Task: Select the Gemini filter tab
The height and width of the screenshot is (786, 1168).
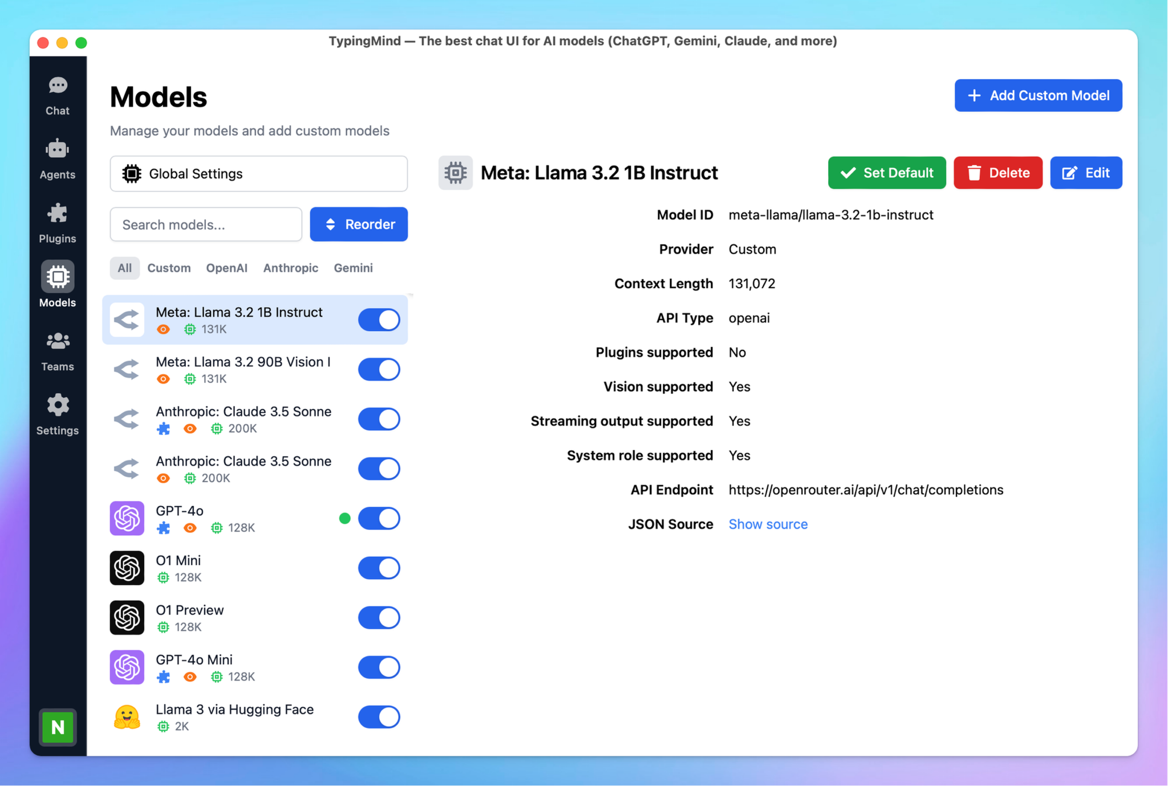Action: 353,268
